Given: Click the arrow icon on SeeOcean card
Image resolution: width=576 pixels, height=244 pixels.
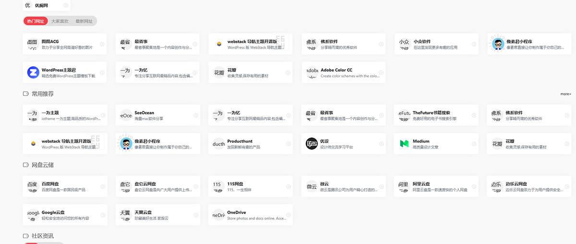Looking at the screenshot, I should [x=195, y=116].
